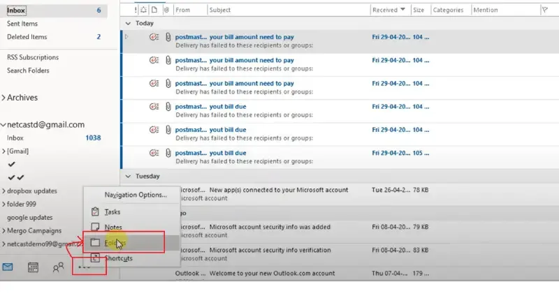
Task: Collapse the netcastd@gmail.com account
Action: 3,125
